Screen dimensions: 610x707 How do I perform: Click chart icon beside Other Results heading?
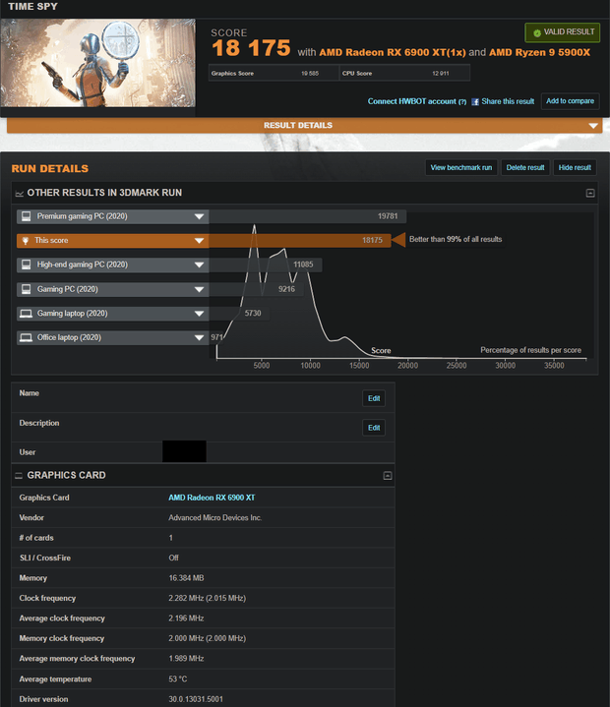pos(20,194)
